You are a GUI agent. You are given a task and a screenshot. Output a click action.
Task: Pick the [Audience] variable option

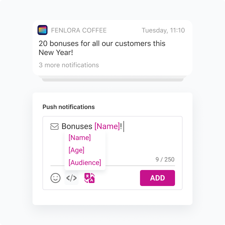85,163
